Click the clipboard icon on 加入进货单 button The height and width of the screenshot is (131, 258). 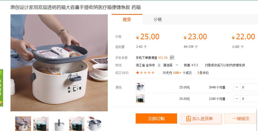point(188,118)
